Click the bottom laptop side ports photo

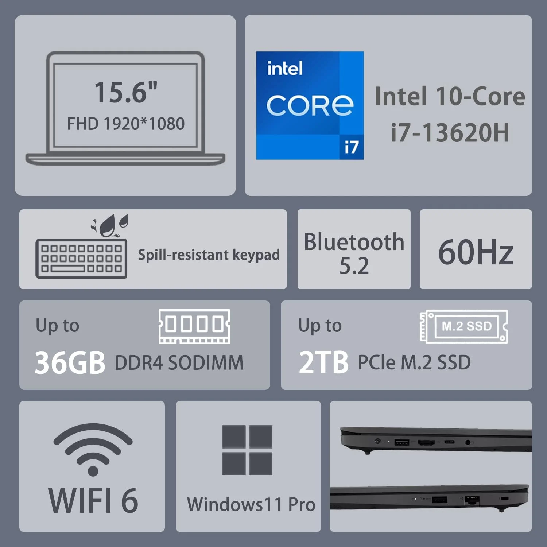point(429,498)
